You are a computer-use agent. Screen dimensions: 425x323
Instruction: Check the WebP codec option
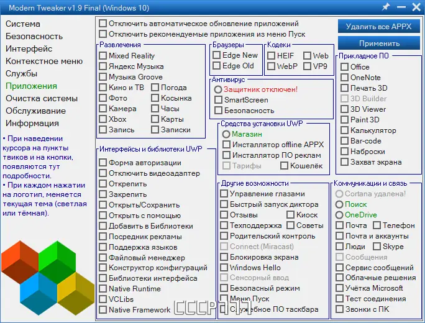pos(271,66)
